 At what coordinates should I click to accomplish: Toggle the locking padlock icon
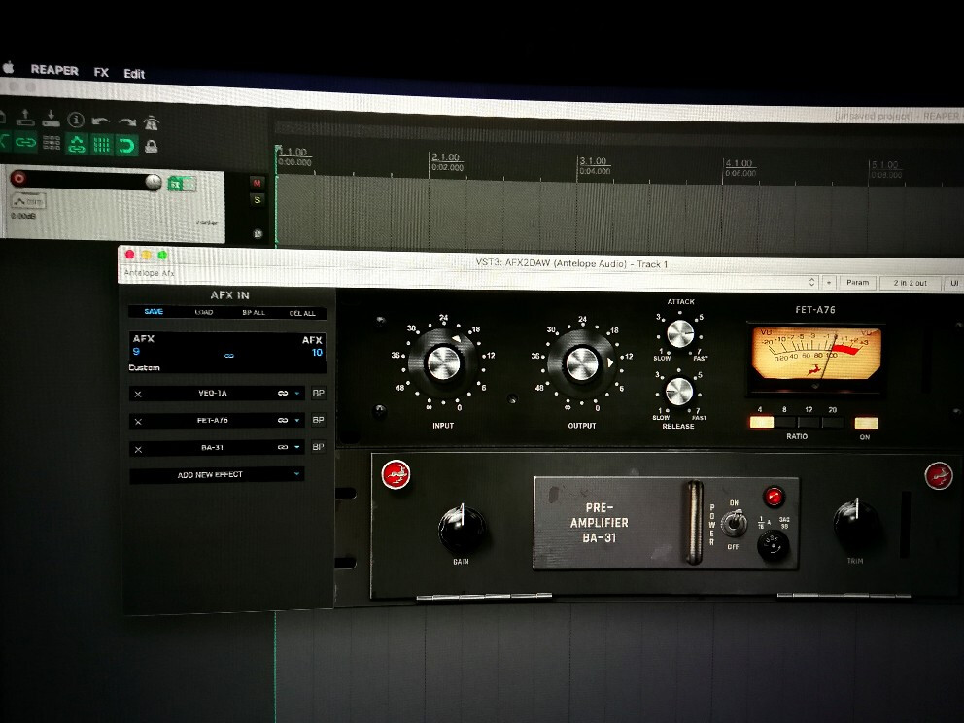[152, 147]
